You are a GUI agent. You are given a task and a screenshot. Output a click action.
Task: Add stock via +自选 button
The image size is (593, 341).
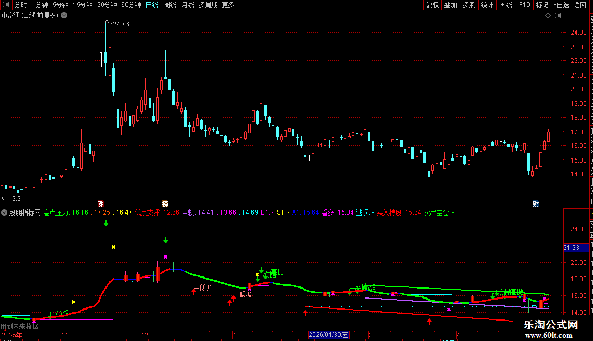pos(561,5)
